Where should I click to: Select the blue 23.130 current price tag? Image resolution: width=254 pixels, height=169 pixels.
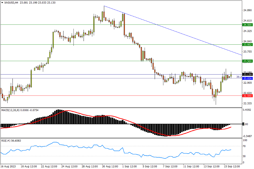point(247,74)
